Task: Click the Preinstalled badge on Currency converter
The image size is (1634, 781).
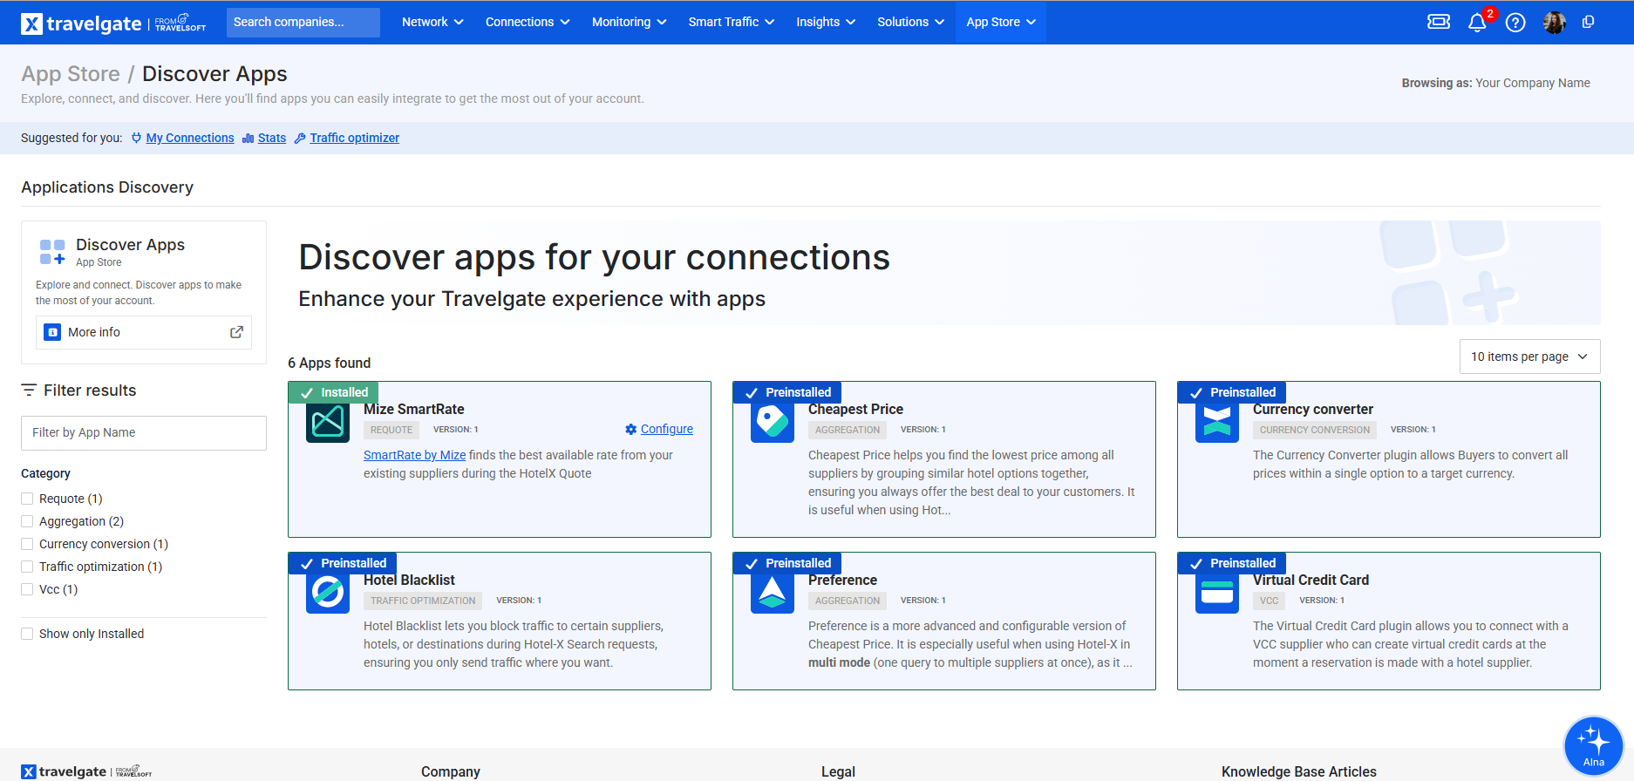Action: [x=1232, y=392]
